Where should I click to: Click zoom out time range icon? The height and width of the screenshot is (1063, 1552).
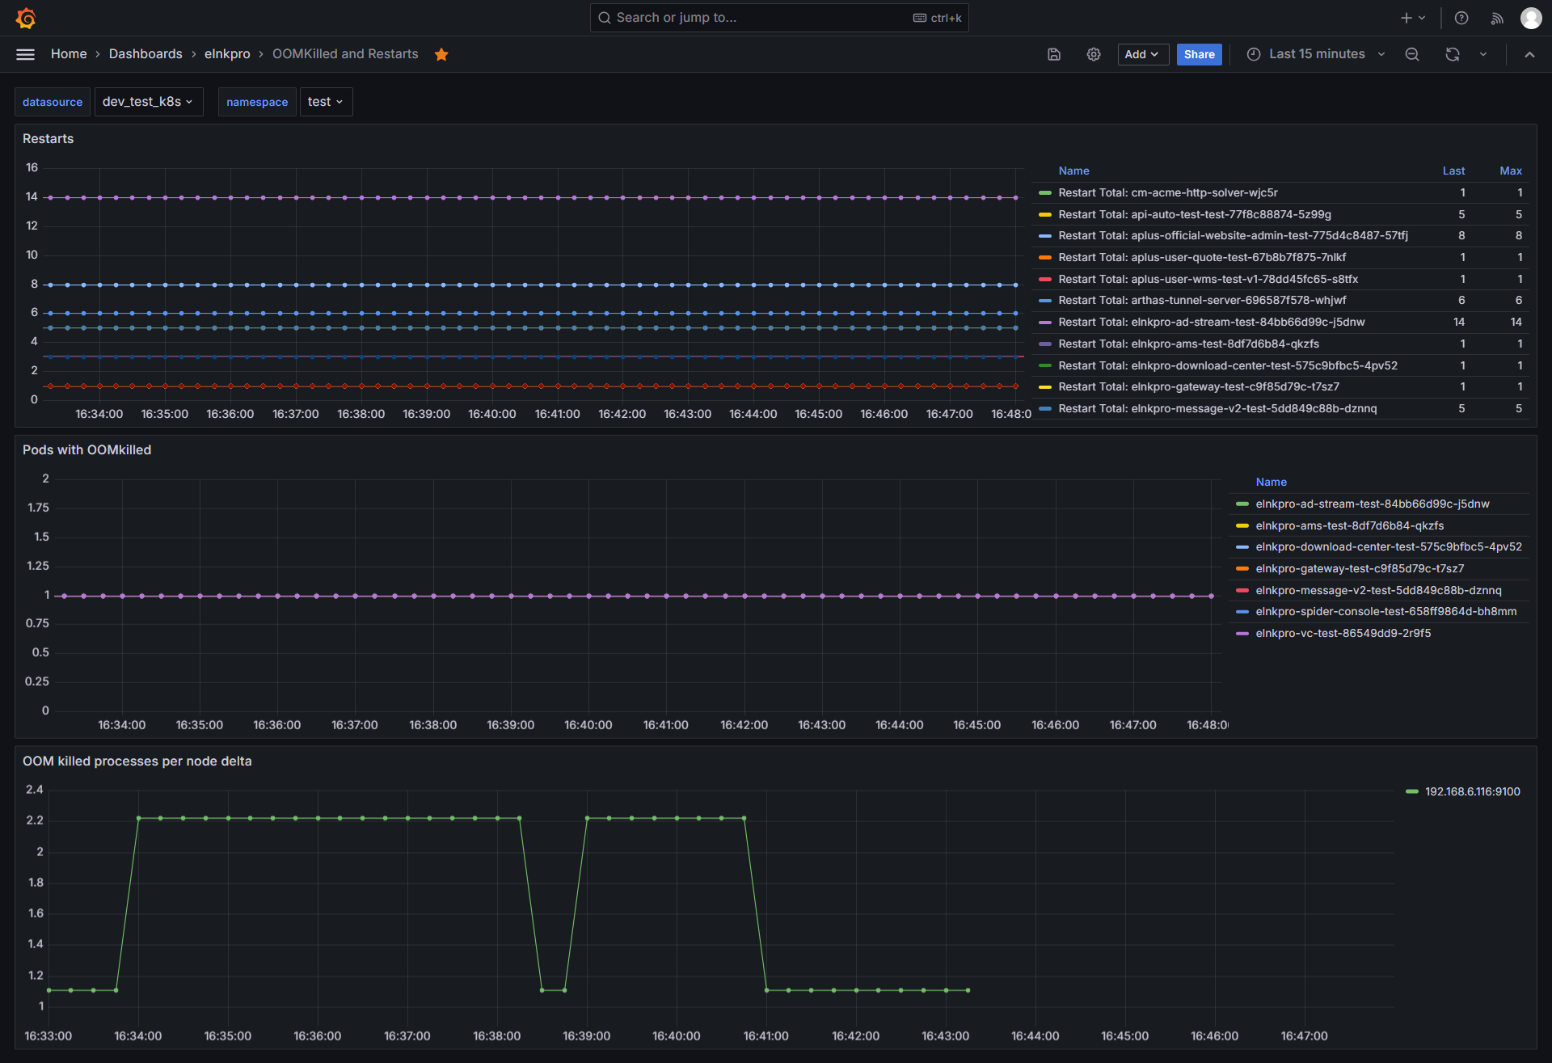tap(1412, 54)
